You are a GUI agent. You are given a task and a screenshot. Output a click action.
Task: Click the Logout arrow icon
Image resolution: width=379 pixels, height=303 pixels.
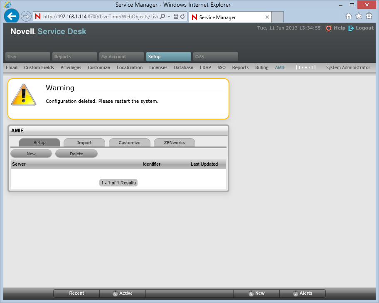pyautogui.click(x=351, y=28)
